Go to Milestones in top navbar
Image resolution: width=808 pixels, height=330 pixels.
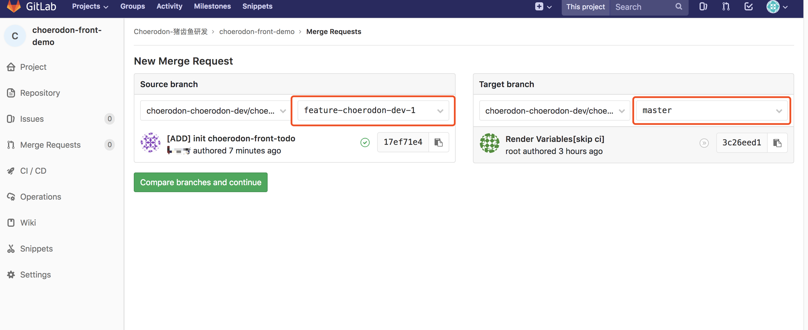212,6
